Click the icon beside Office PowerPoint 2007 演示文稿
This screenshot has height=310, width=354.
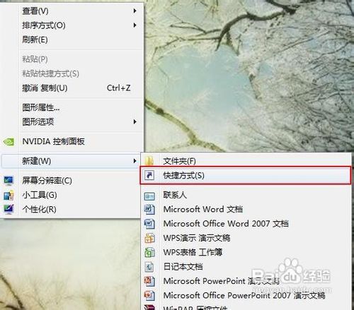[x=149, y=295]
